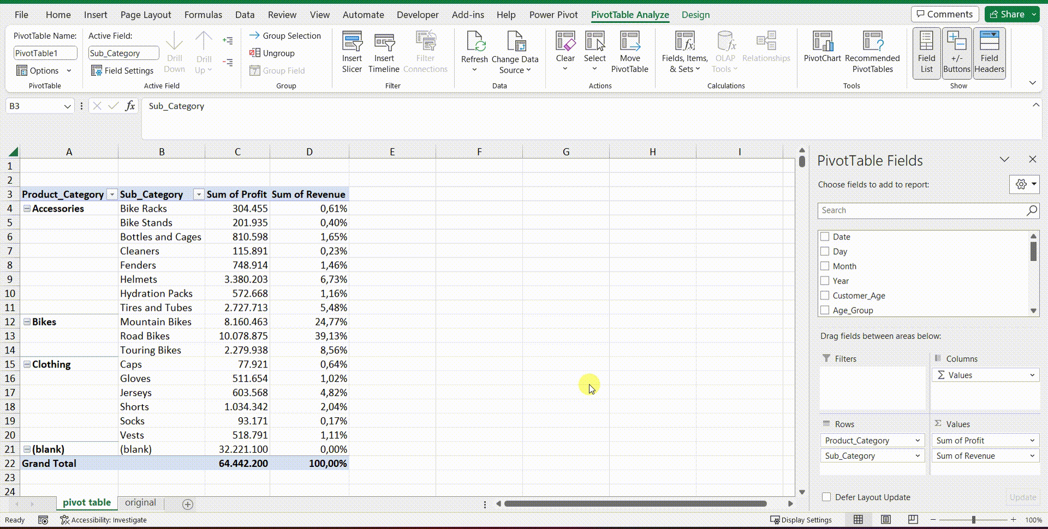Add a new sheet with plus icon
The image size is (1048, 529).
tap(188, 504)
